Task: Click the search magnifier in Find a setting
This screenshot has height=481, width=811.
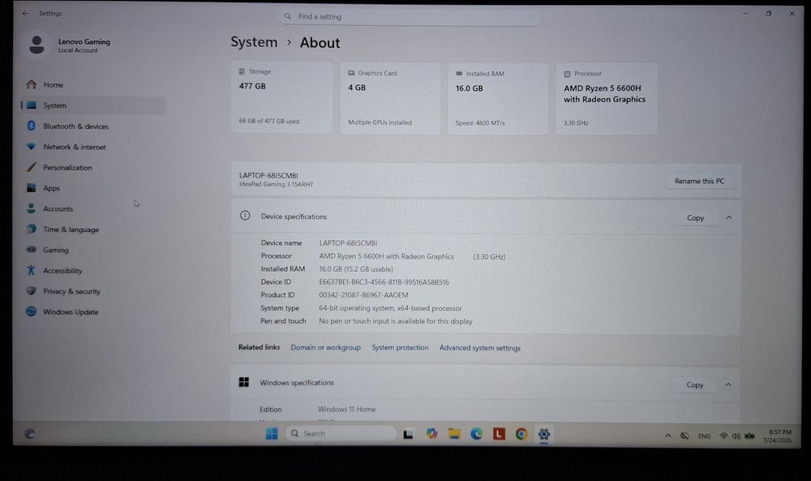Action: (288, 16)
